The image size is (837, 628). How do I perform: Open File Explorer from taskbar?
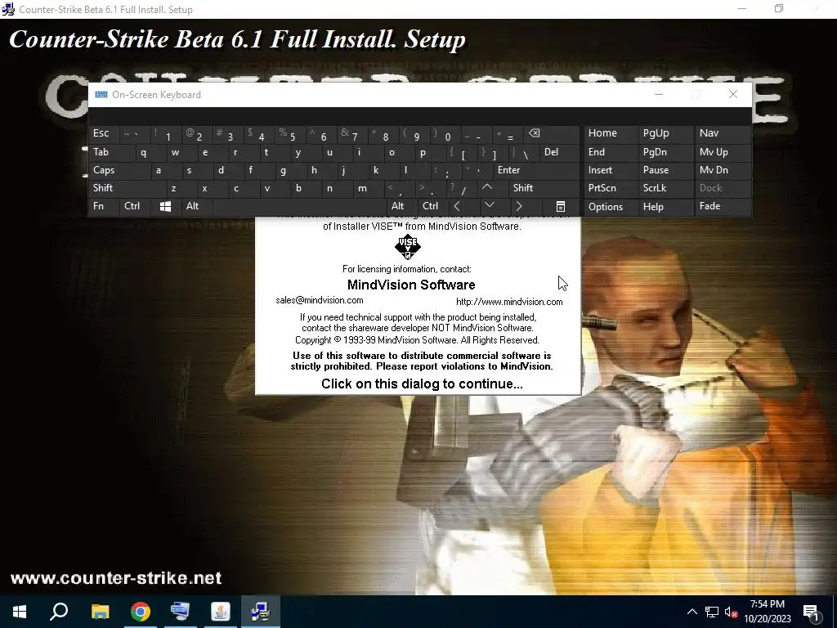coord(100,612)
